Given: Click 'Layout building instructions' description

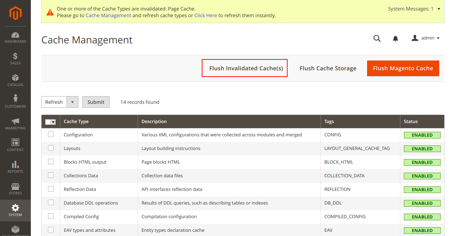Looking at the screenshot, I should [171, 148].
